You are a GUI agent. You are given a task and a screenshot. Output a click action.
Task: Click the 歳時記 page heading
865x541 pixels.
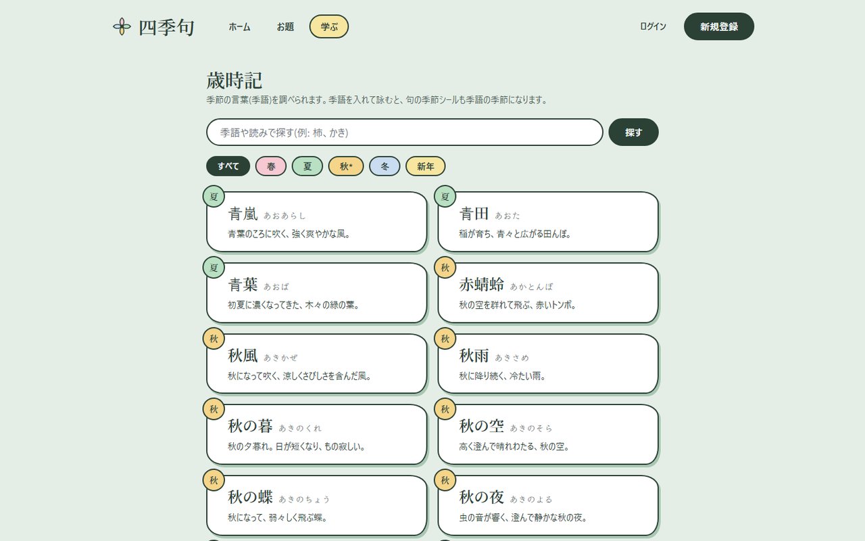tap(234, 80)
